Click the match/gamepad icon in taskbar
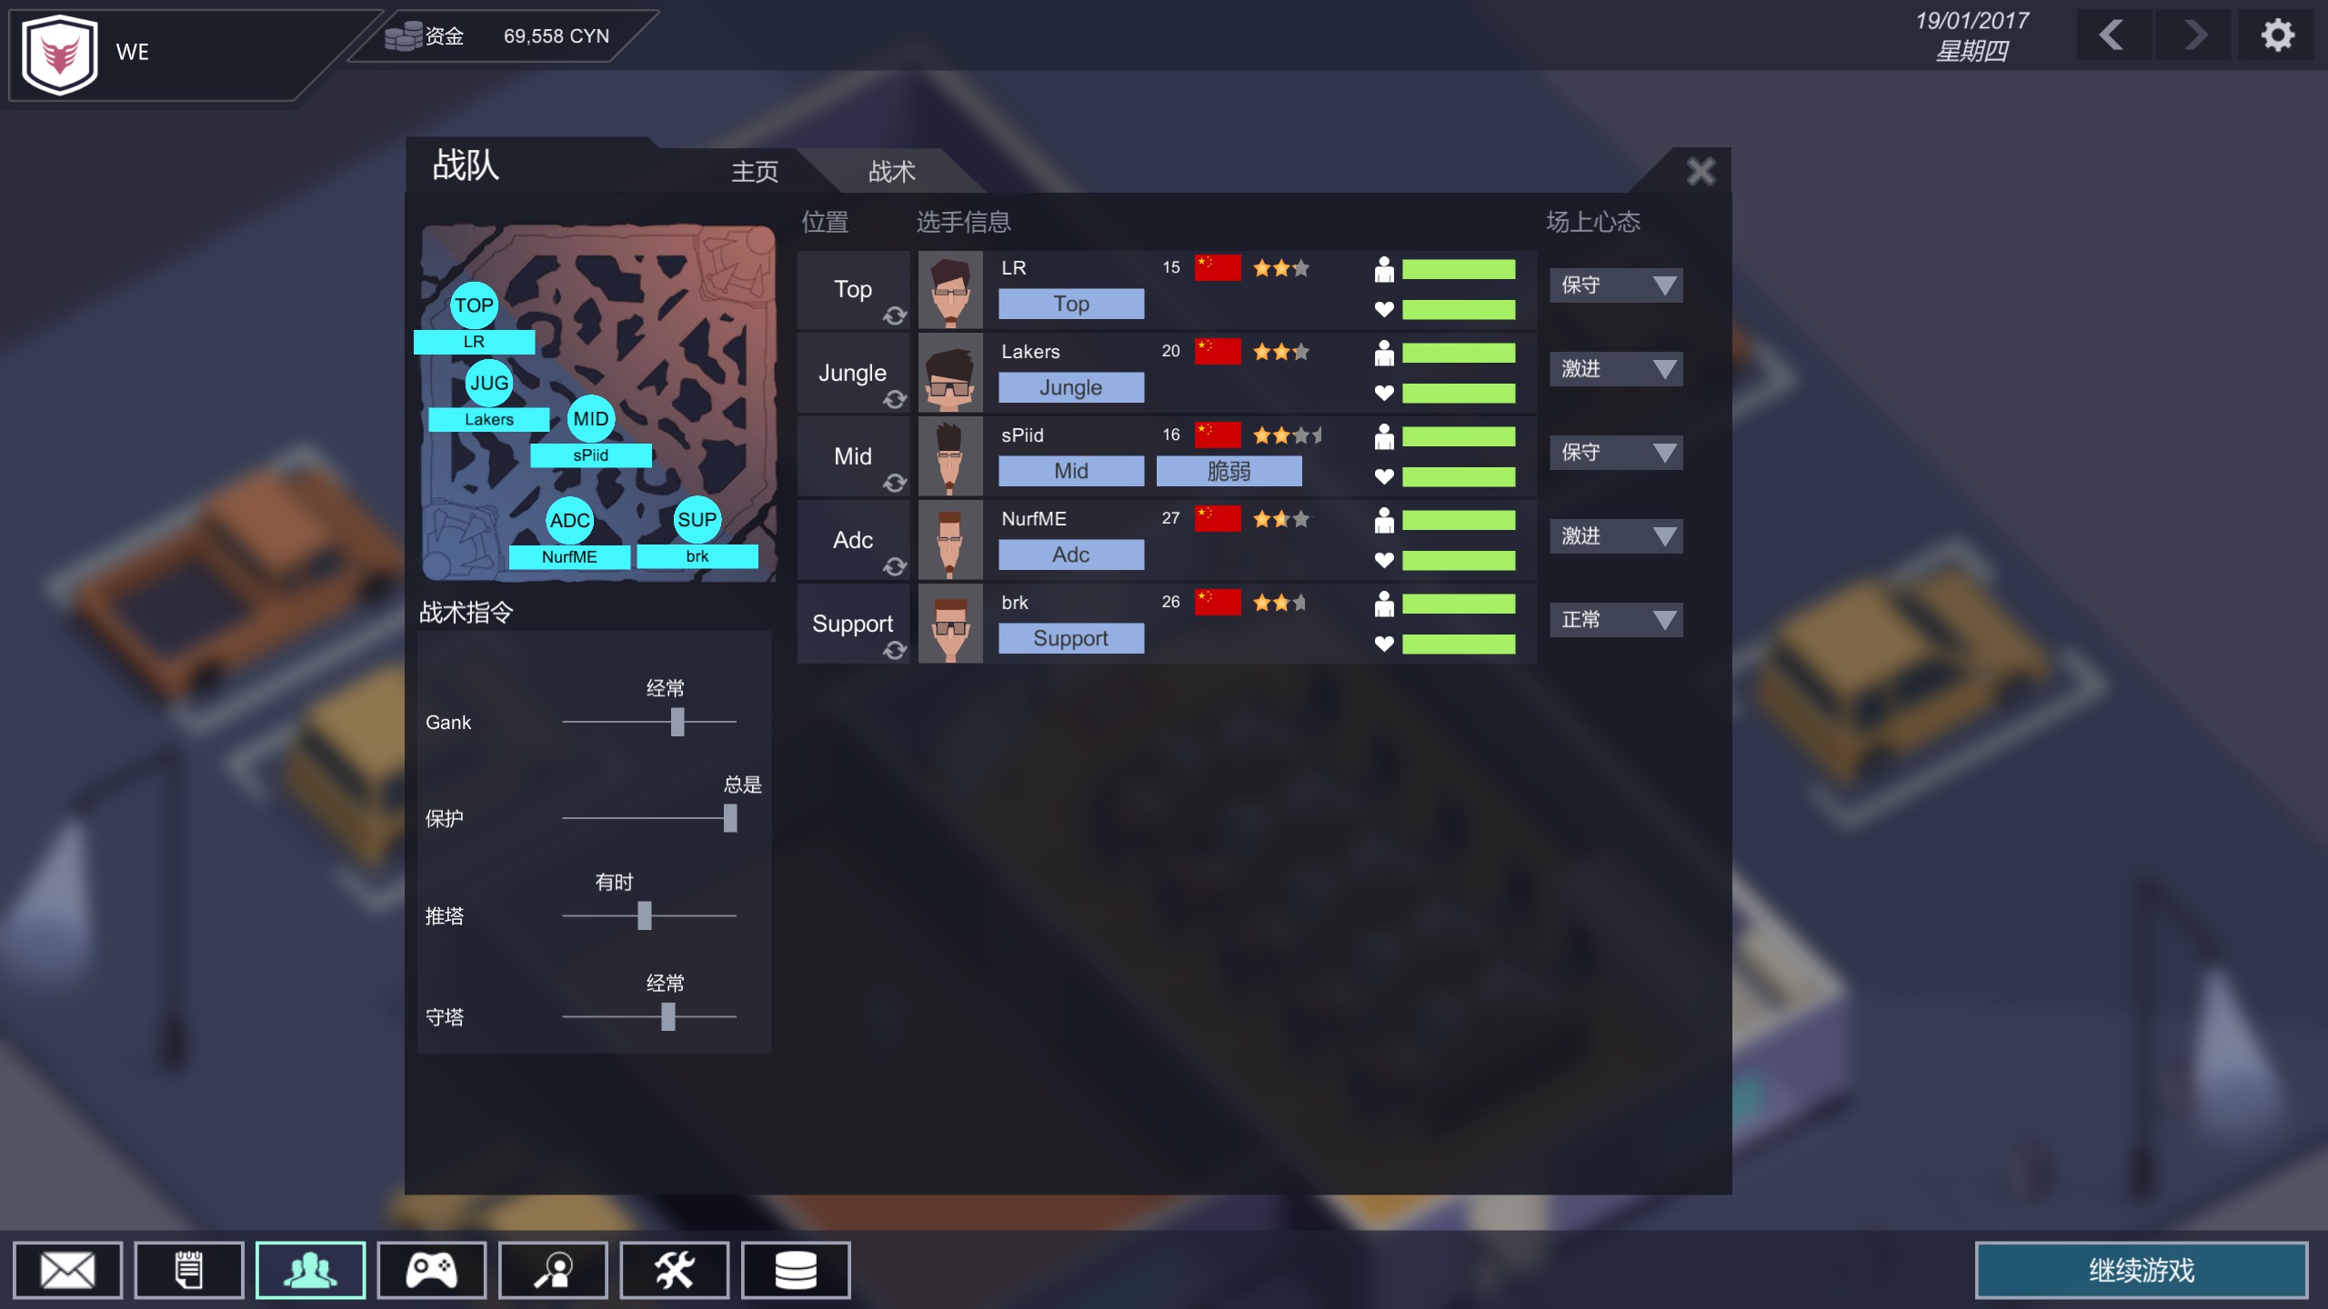2328x1309 pixels. point(432,1269)
